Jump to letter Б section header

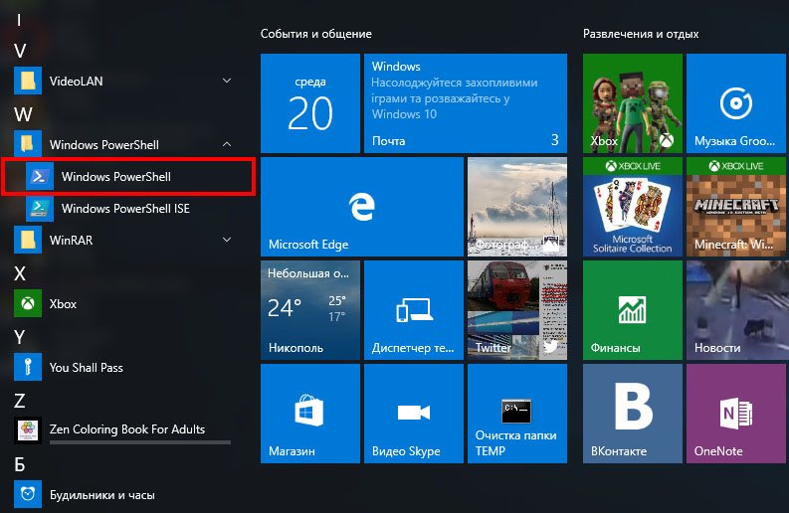tap(20, 464)
